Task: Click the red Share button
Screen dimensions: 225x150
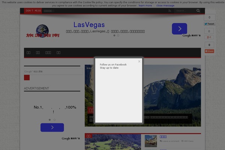Action: coord(209,51)
